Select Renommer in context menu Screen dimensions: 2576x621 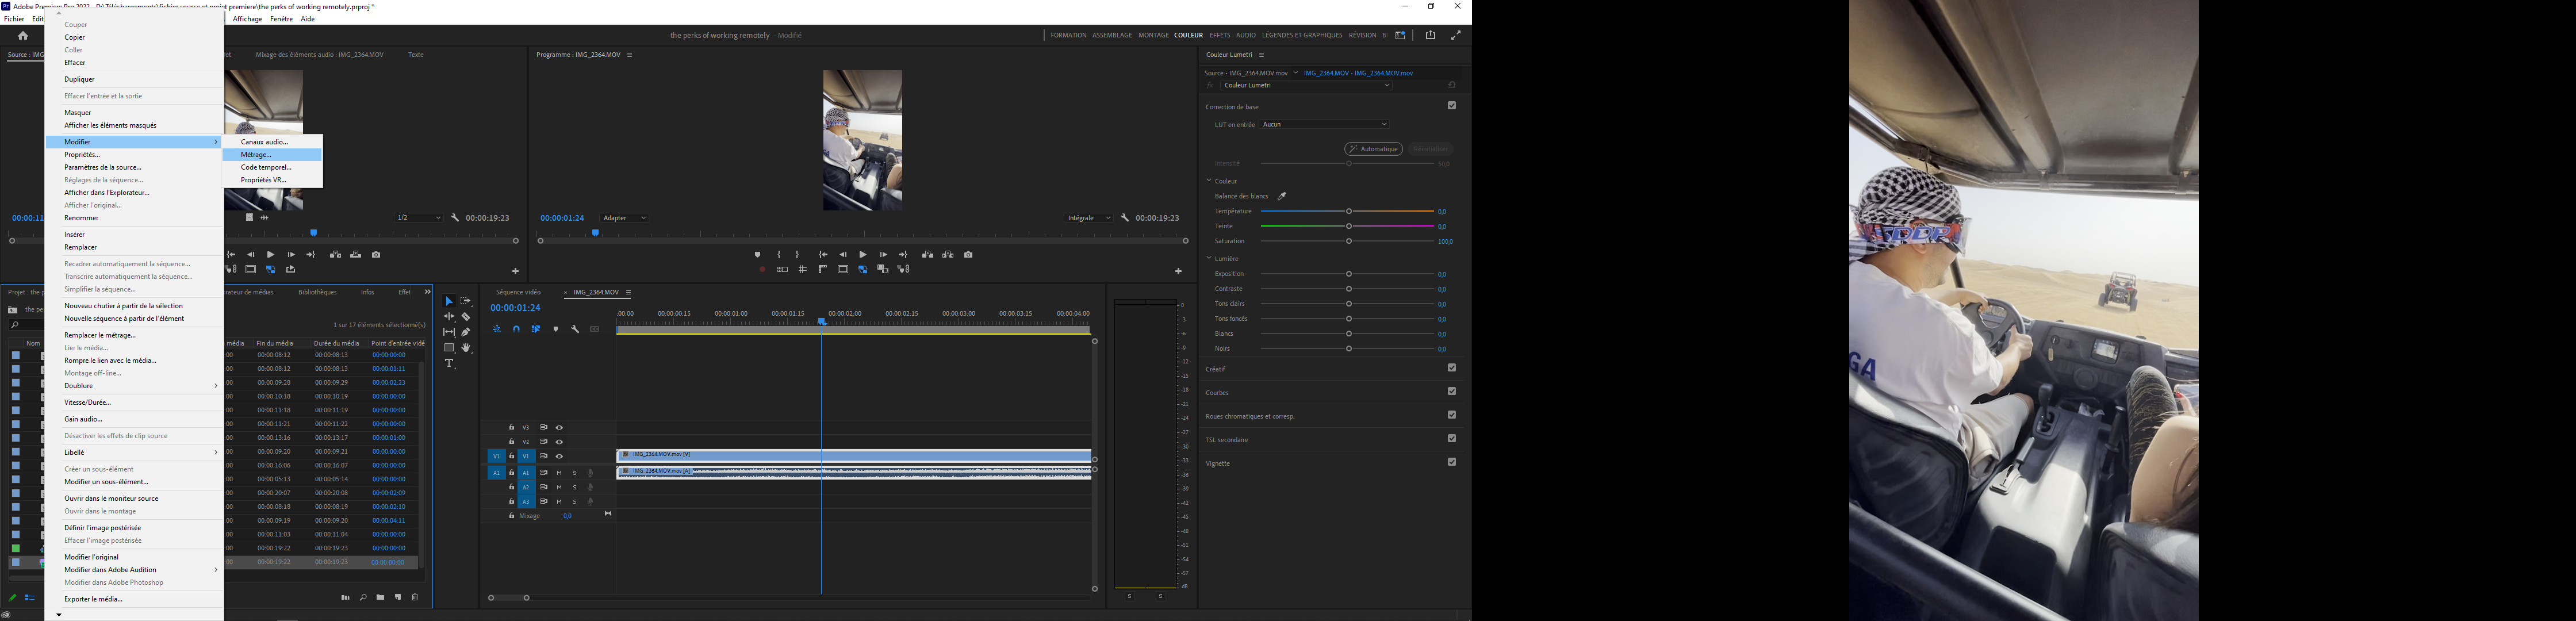135,218
